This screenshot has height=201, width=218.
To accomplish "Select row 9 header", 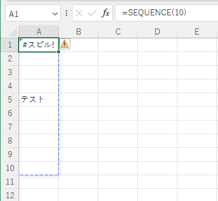I will [10, 154].
